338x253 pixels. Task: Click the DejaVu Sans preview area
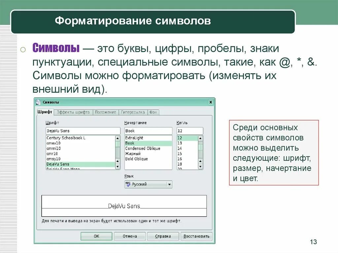124,206
